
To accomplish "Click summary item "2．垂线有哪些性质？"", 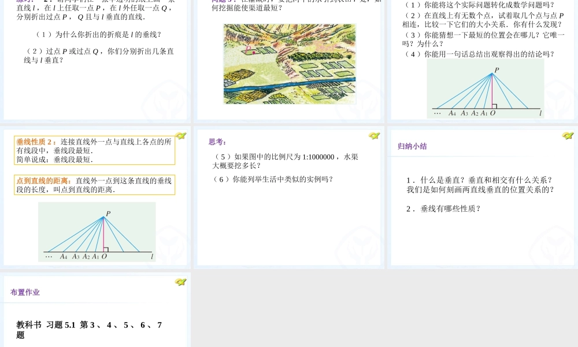I will point(444,209).
